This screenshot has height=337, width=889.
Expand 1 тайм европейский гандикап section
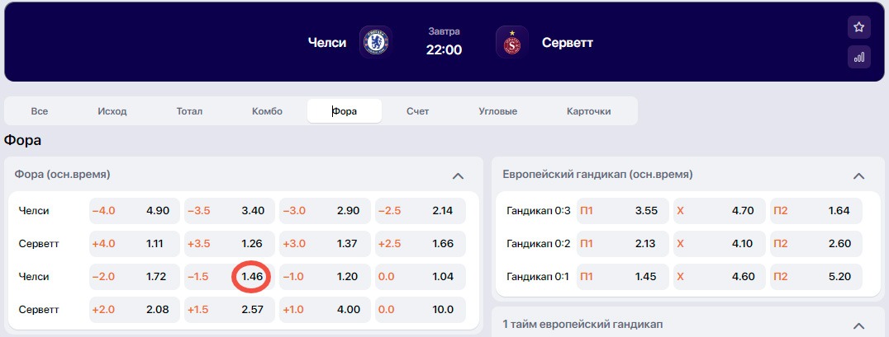tap(858, 325)
